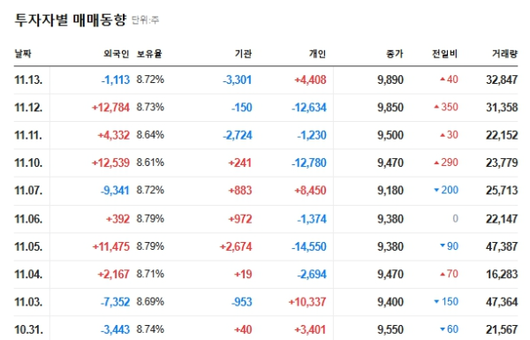Click closing price 9,850

pos(390,108)
